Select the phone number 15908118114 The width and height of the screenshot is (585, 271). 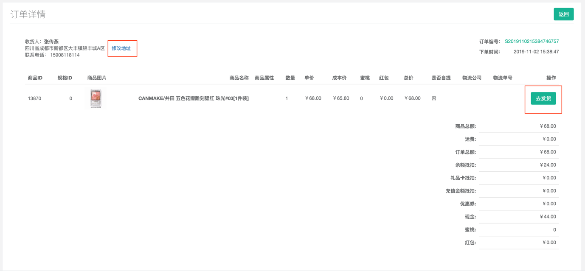(x=65, y=55)
